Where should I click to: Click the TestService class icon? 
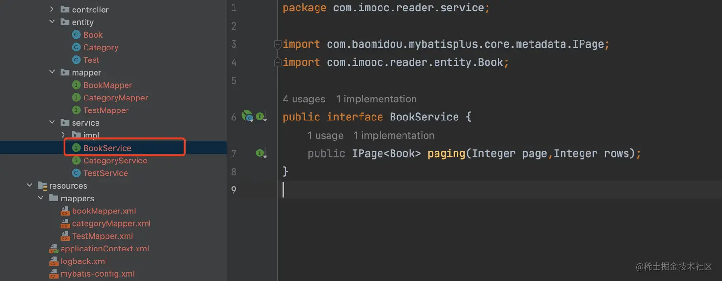76,173
